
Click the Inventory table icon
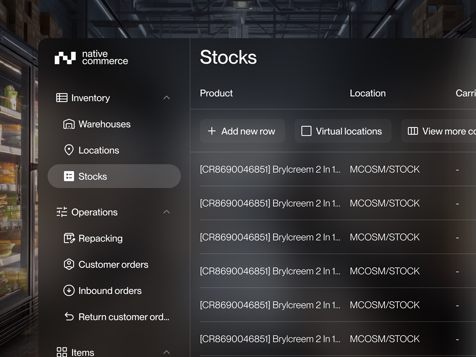pos(62,97)
